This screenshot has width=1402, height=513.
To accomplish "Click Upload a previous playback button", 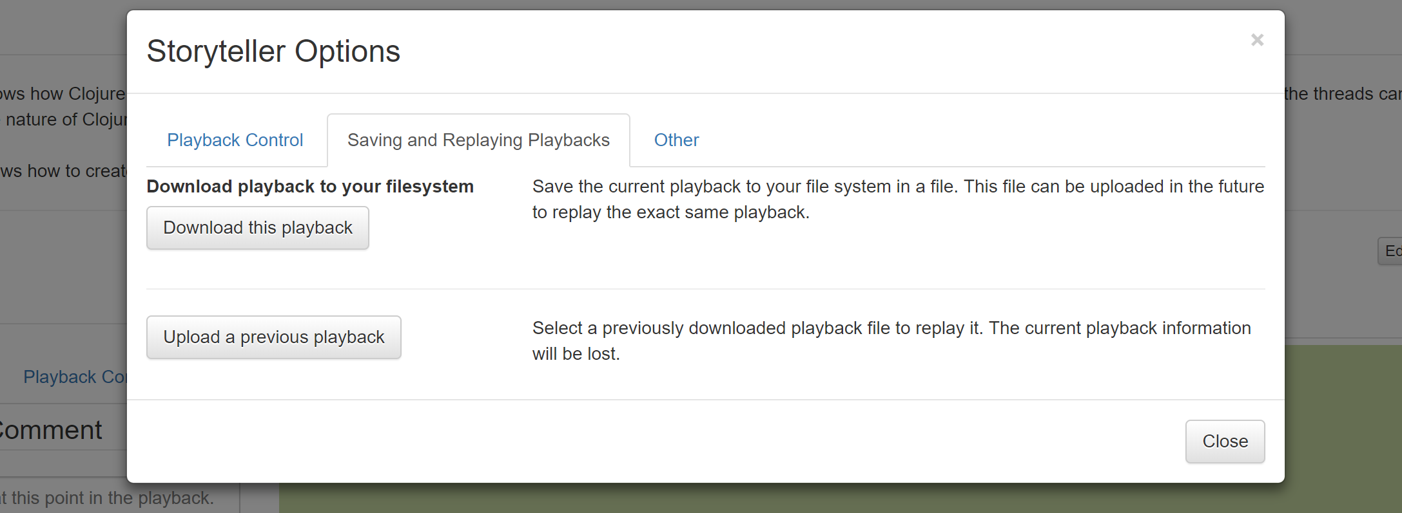I will (274, 337).
